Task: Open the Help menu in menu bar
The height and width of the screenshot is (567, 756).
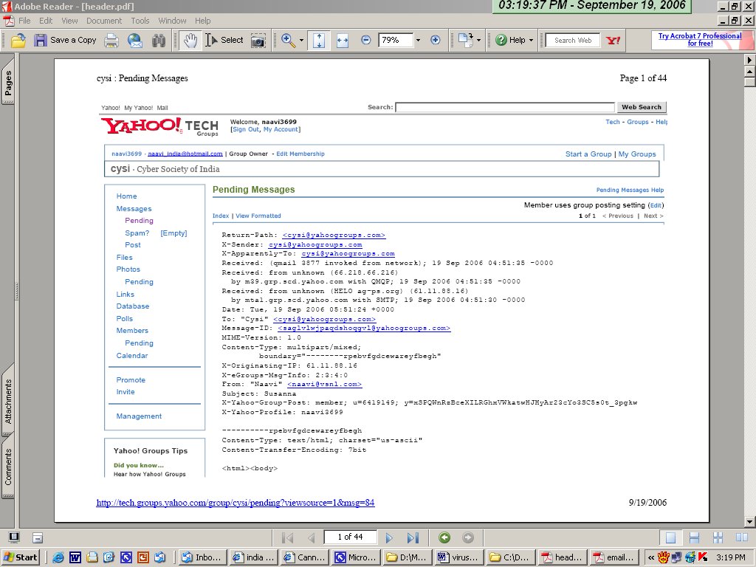Action: tap(202, 21)
